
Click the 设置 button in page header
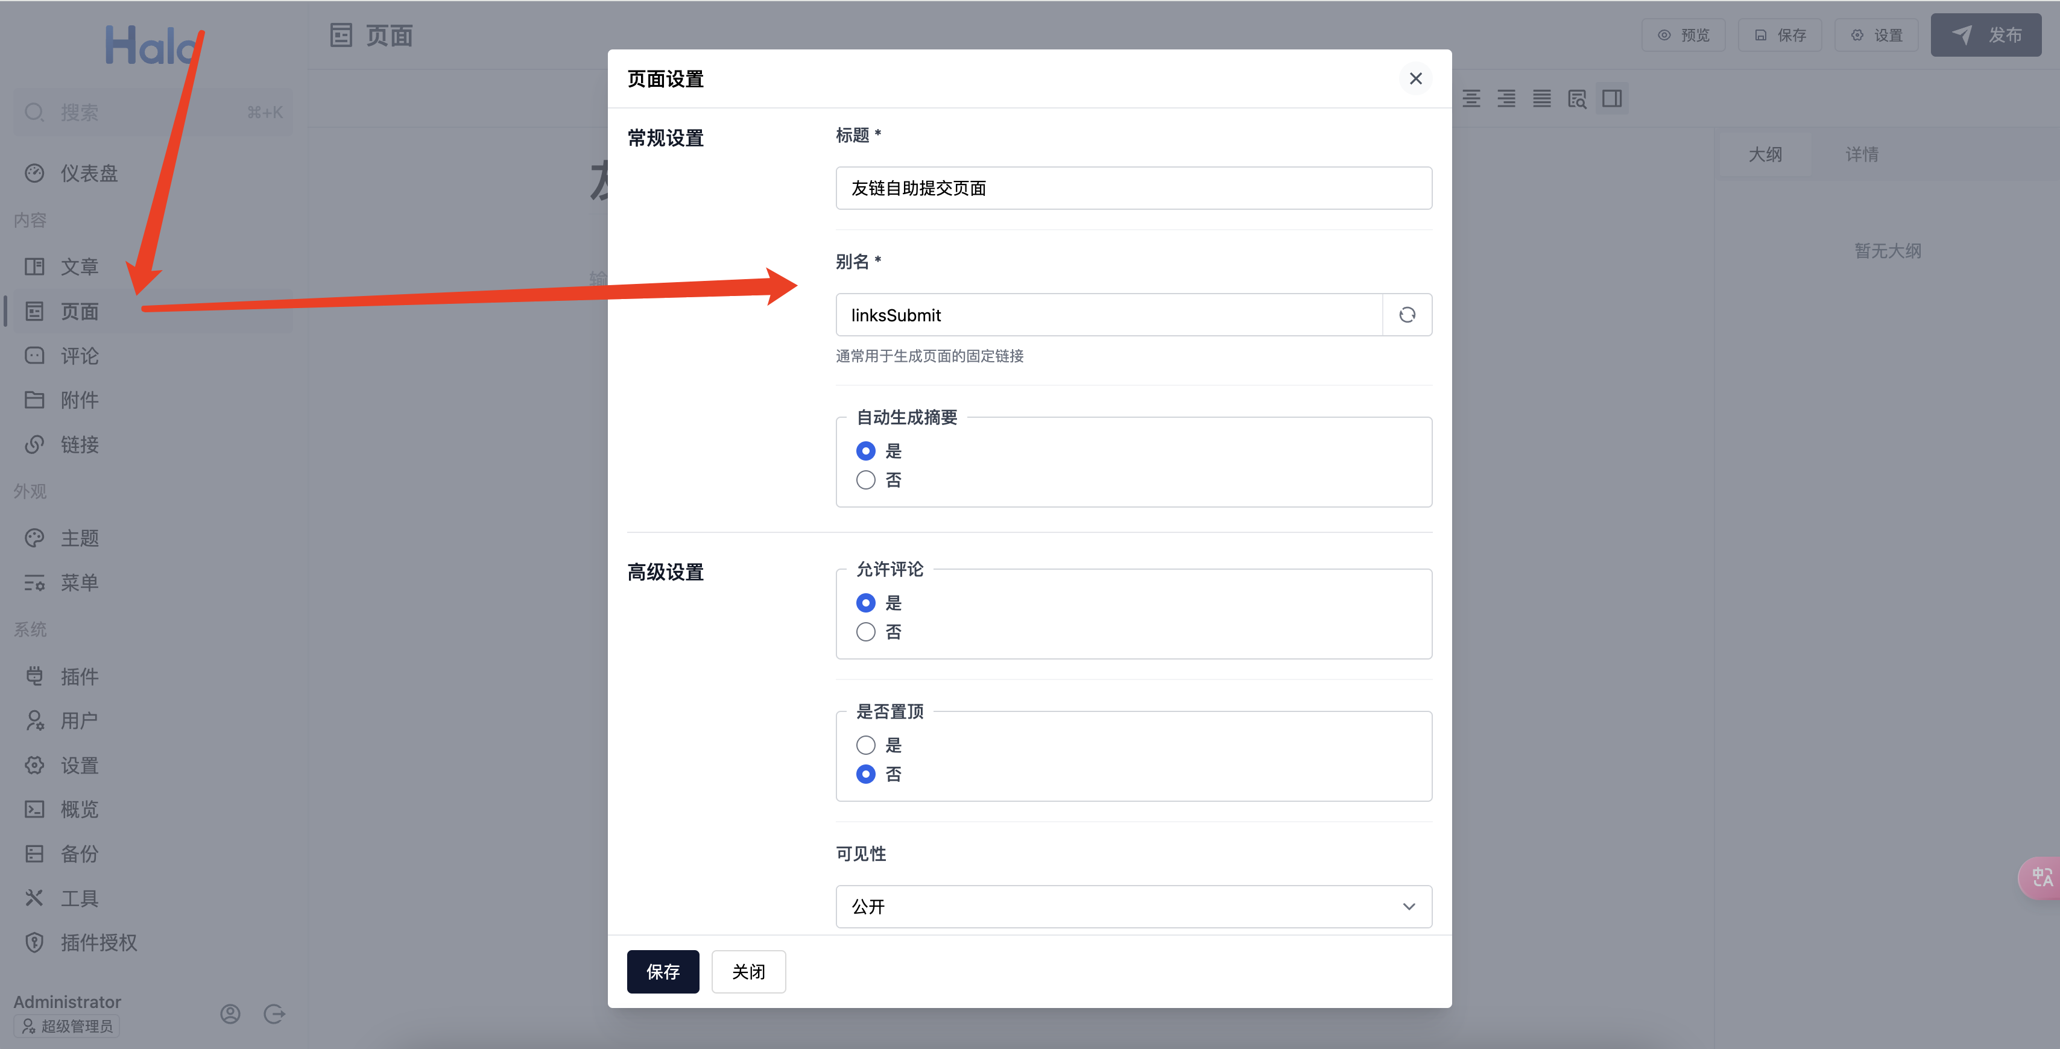[1876, 35]
